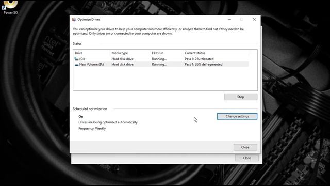
Task: Sort by the Current status column header
Action: point(216,53)
